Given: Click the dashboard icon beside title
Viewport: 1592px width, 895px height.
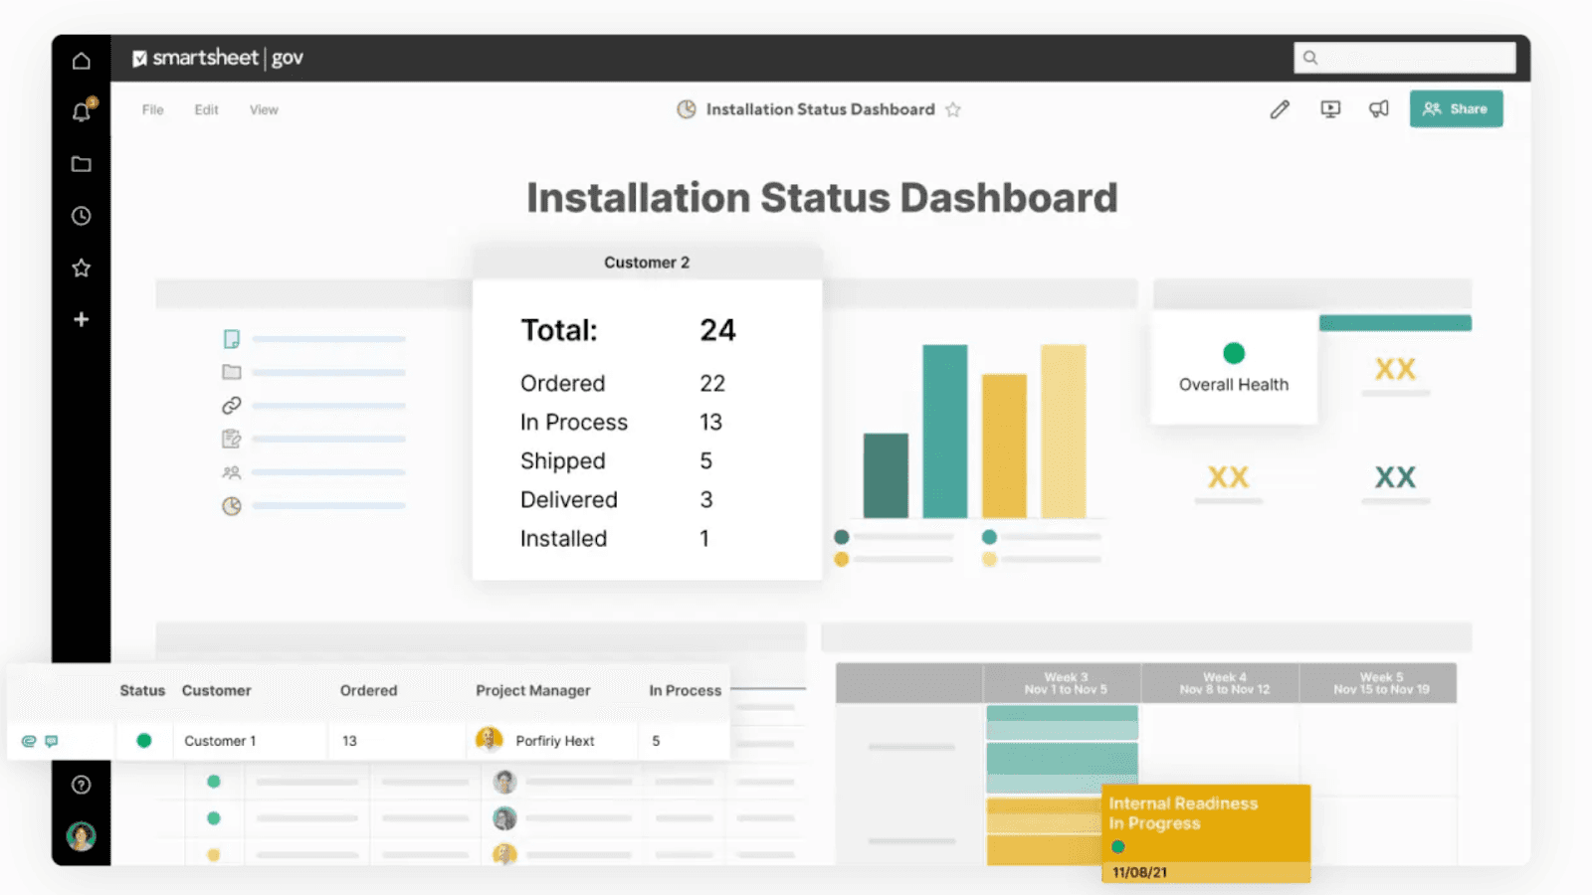Looking at the screenshot, I should coord(687,109).
